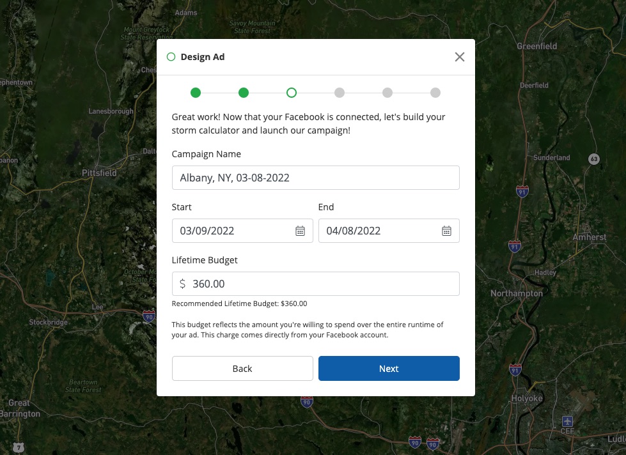Image resolution: width=626 pixels, height=455 pixels.
Task: Click the Next button
Action: pos(389,368)
